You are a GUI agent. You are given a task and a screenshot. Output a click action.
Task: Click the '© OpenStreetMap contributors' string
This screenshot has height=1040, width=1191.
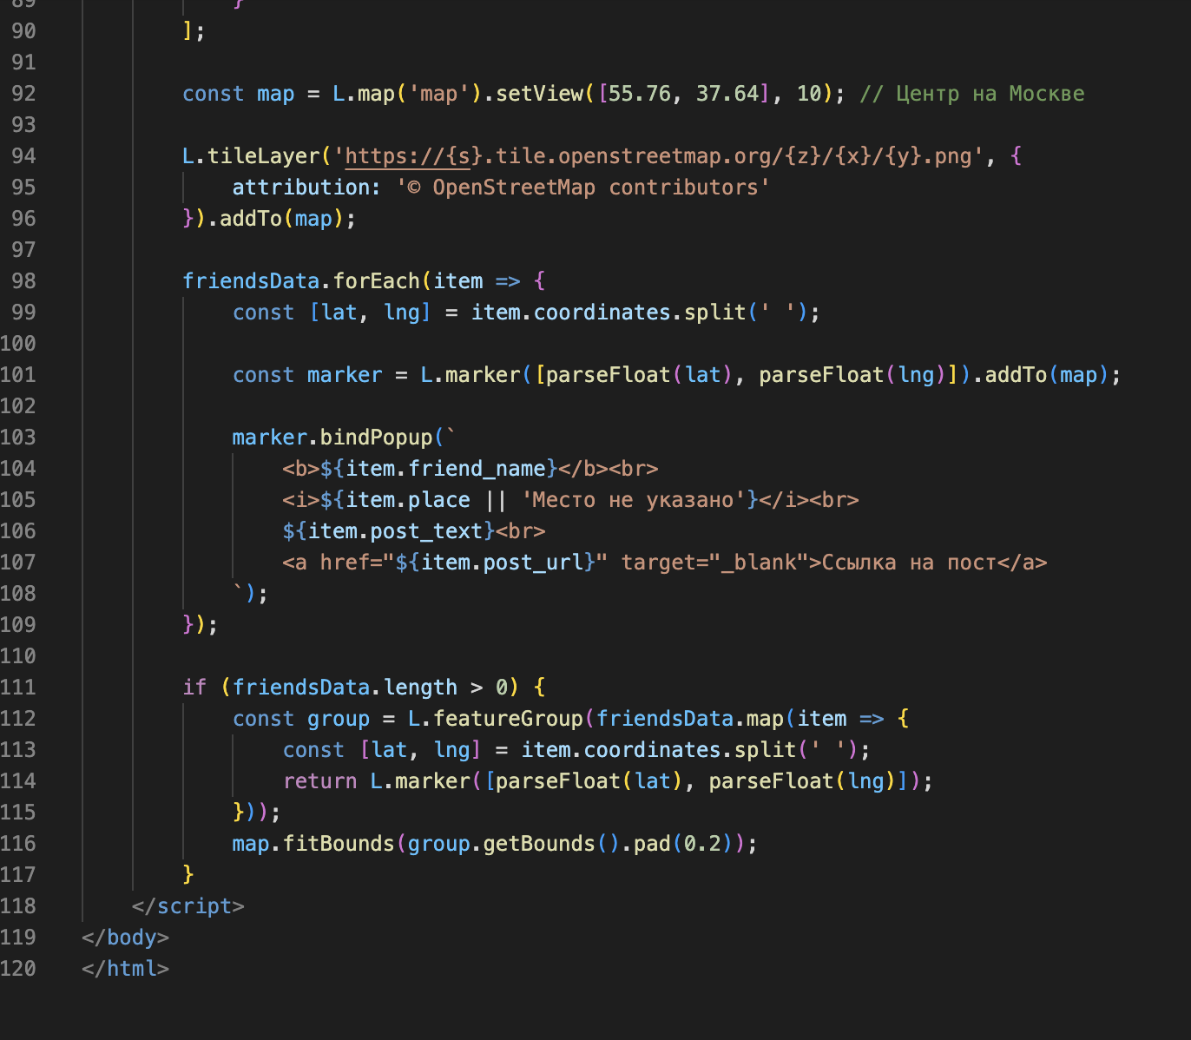click(583, 188)
